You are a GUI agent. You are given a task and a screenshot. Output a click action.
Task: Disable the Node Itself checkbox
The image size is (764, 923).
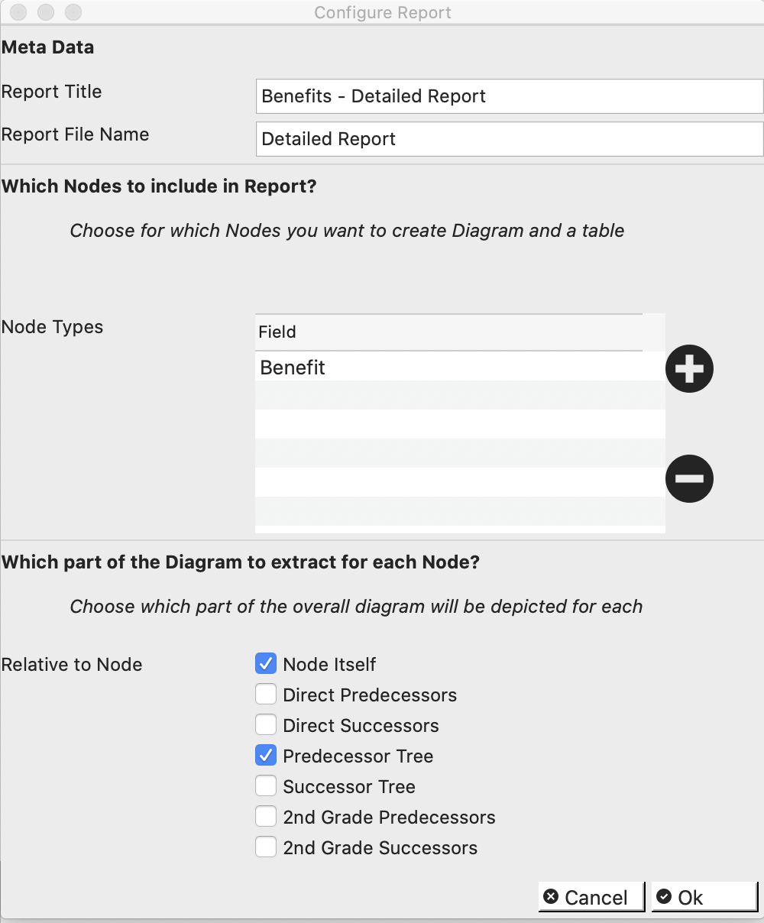click(265, 664)
